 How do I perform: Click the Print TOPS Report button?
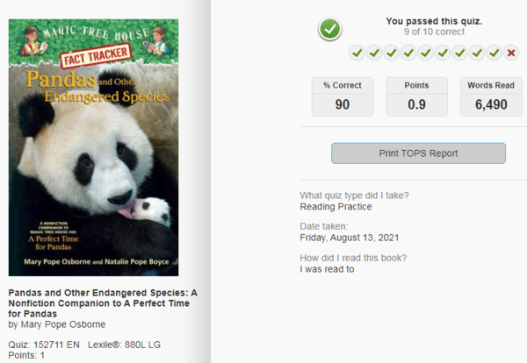(x=418, y=153)
